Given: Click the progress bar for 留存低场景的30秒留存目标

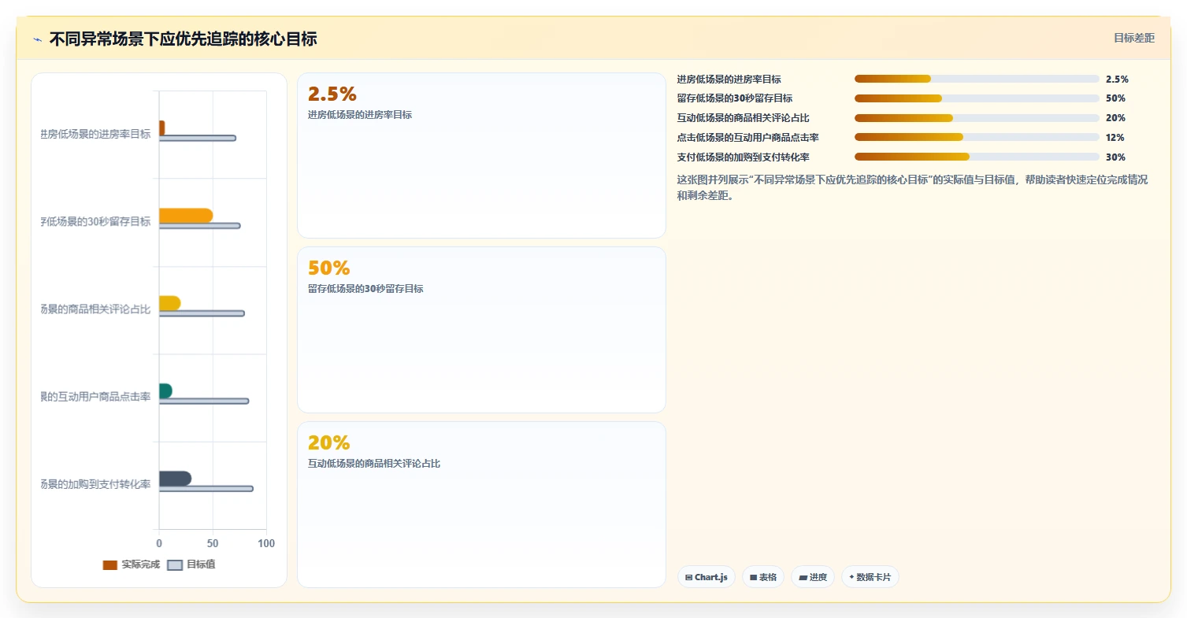Looking at the screenshot, I should pos(977,98).
